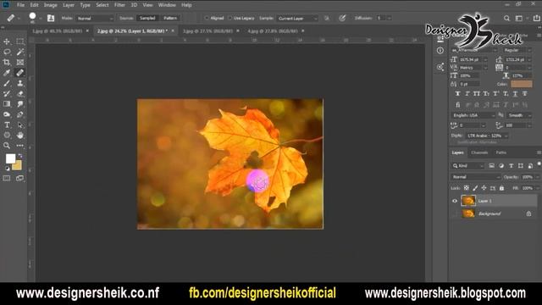The image size is (542, 305).
Task: Select the Eyedropper tool
Action: click(x=7, y=73)
